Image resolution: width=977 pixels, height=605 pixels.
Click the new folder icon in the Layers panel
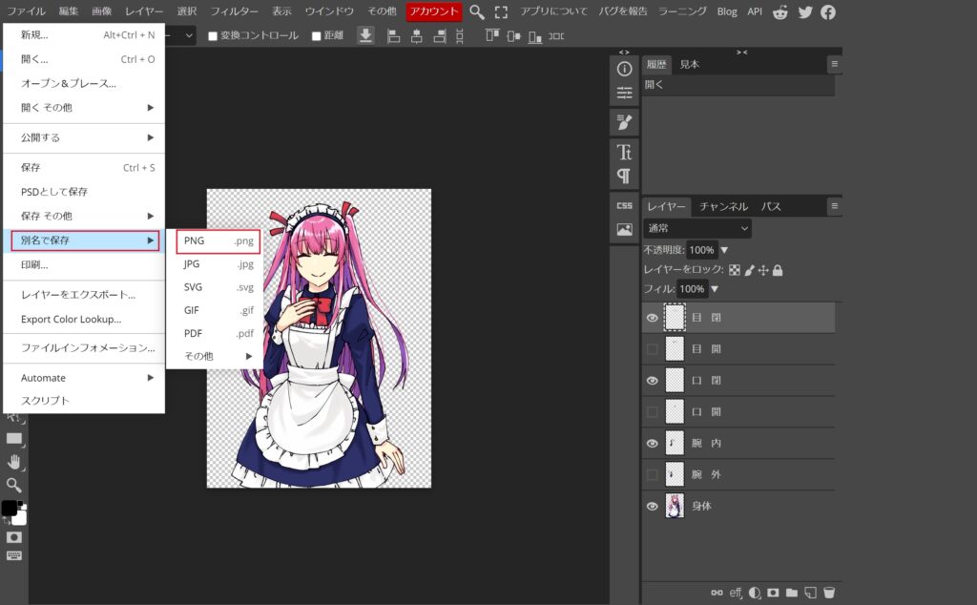(x=791, y=593)
